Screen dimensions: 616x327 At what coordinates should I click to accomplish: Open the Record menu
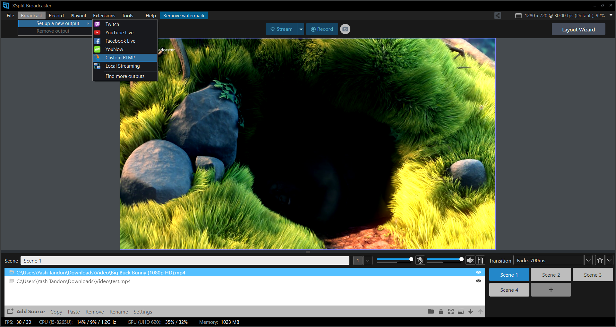tap(56, 15)
